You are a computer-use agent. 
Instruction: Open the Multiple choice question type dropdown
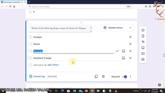click(118, 28)
